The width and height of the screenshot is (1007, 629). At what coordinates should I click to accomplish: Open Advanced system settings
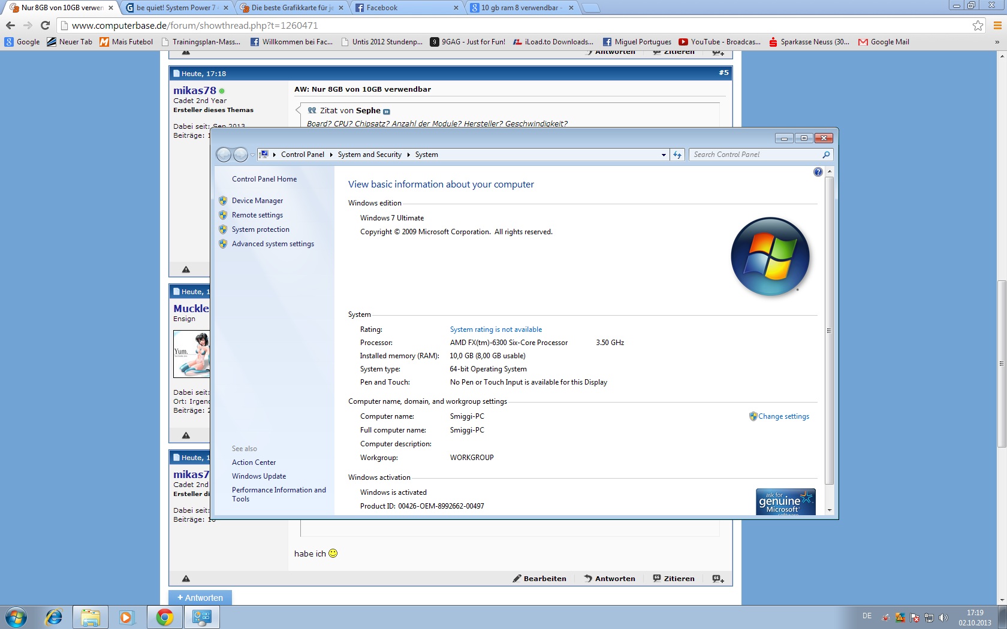click(x=273, y=244)
